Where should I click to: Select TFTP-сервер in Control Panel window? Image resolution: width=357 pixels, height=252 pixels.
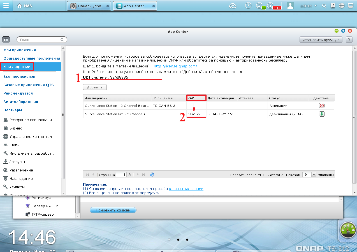(40, 214)
